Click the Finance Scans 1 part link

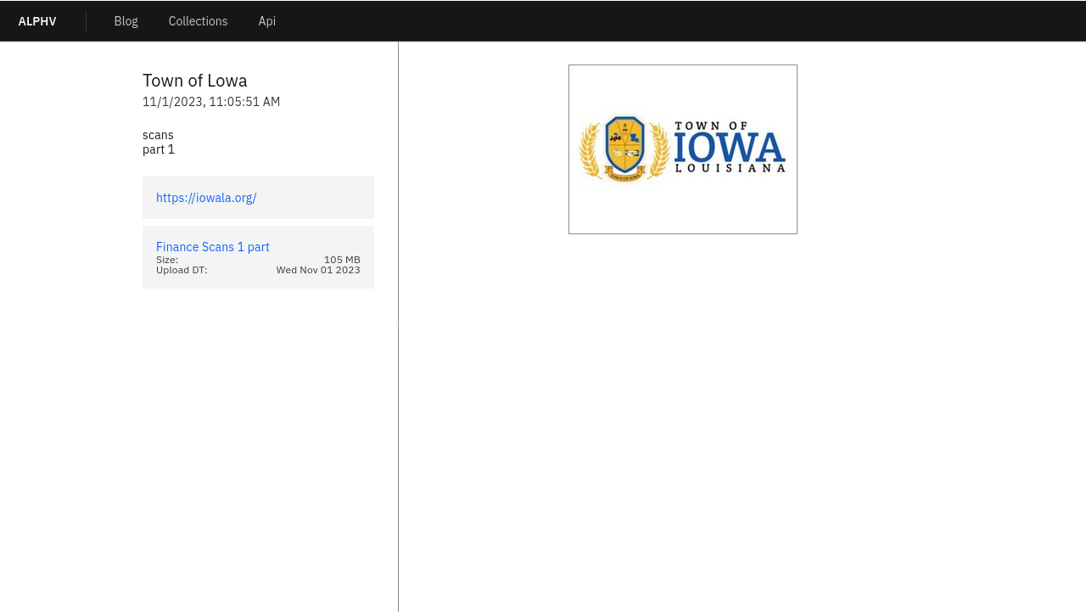pos(213,247)
